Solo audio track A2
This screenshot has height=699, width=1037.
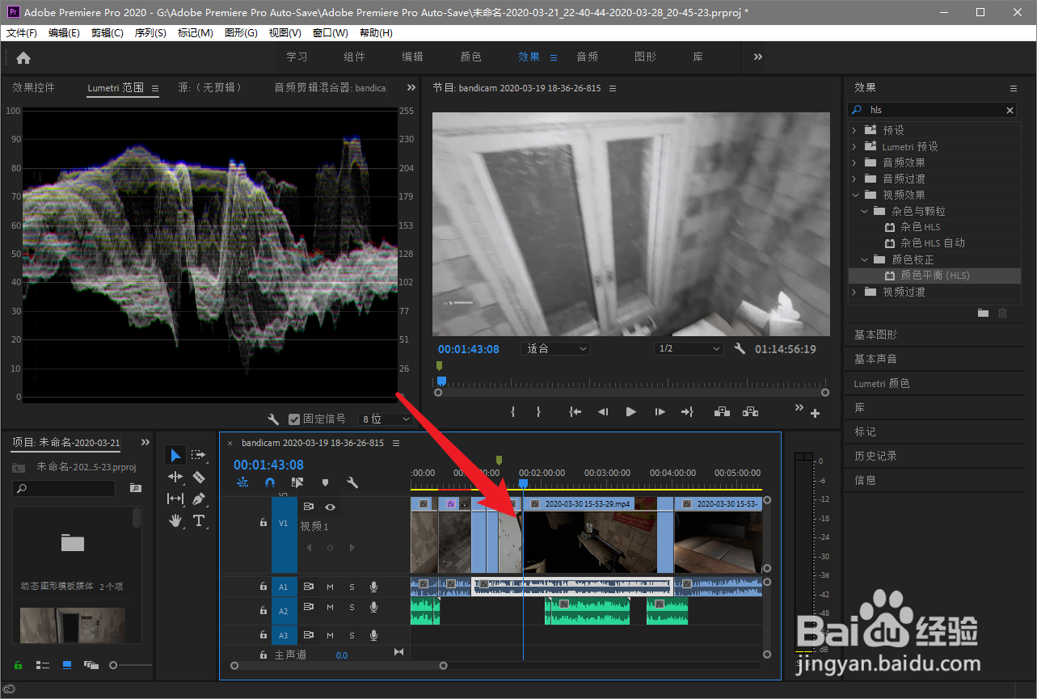(352, 608)
